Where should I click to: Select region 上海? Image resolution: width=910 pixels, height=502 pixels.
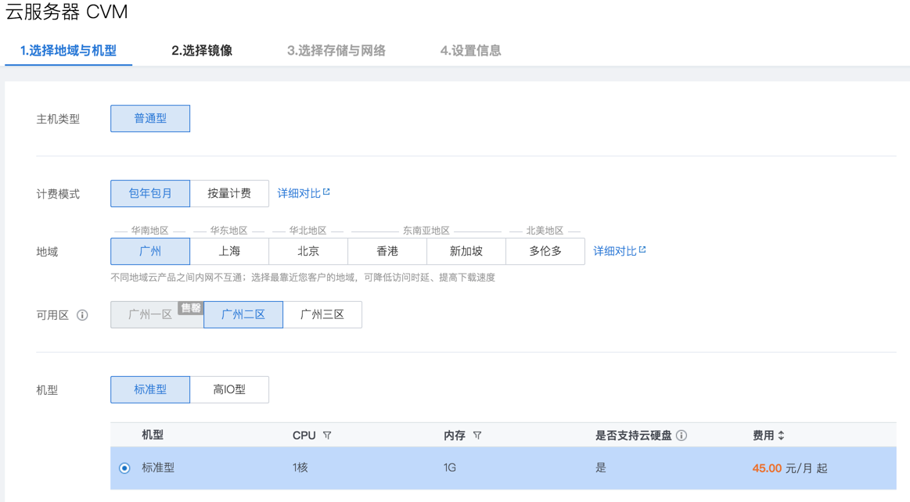[x=229, y=251]
